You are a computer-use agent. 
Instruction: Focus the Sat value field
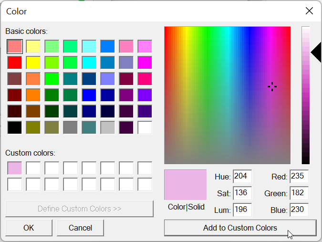(x=242, y=193)
